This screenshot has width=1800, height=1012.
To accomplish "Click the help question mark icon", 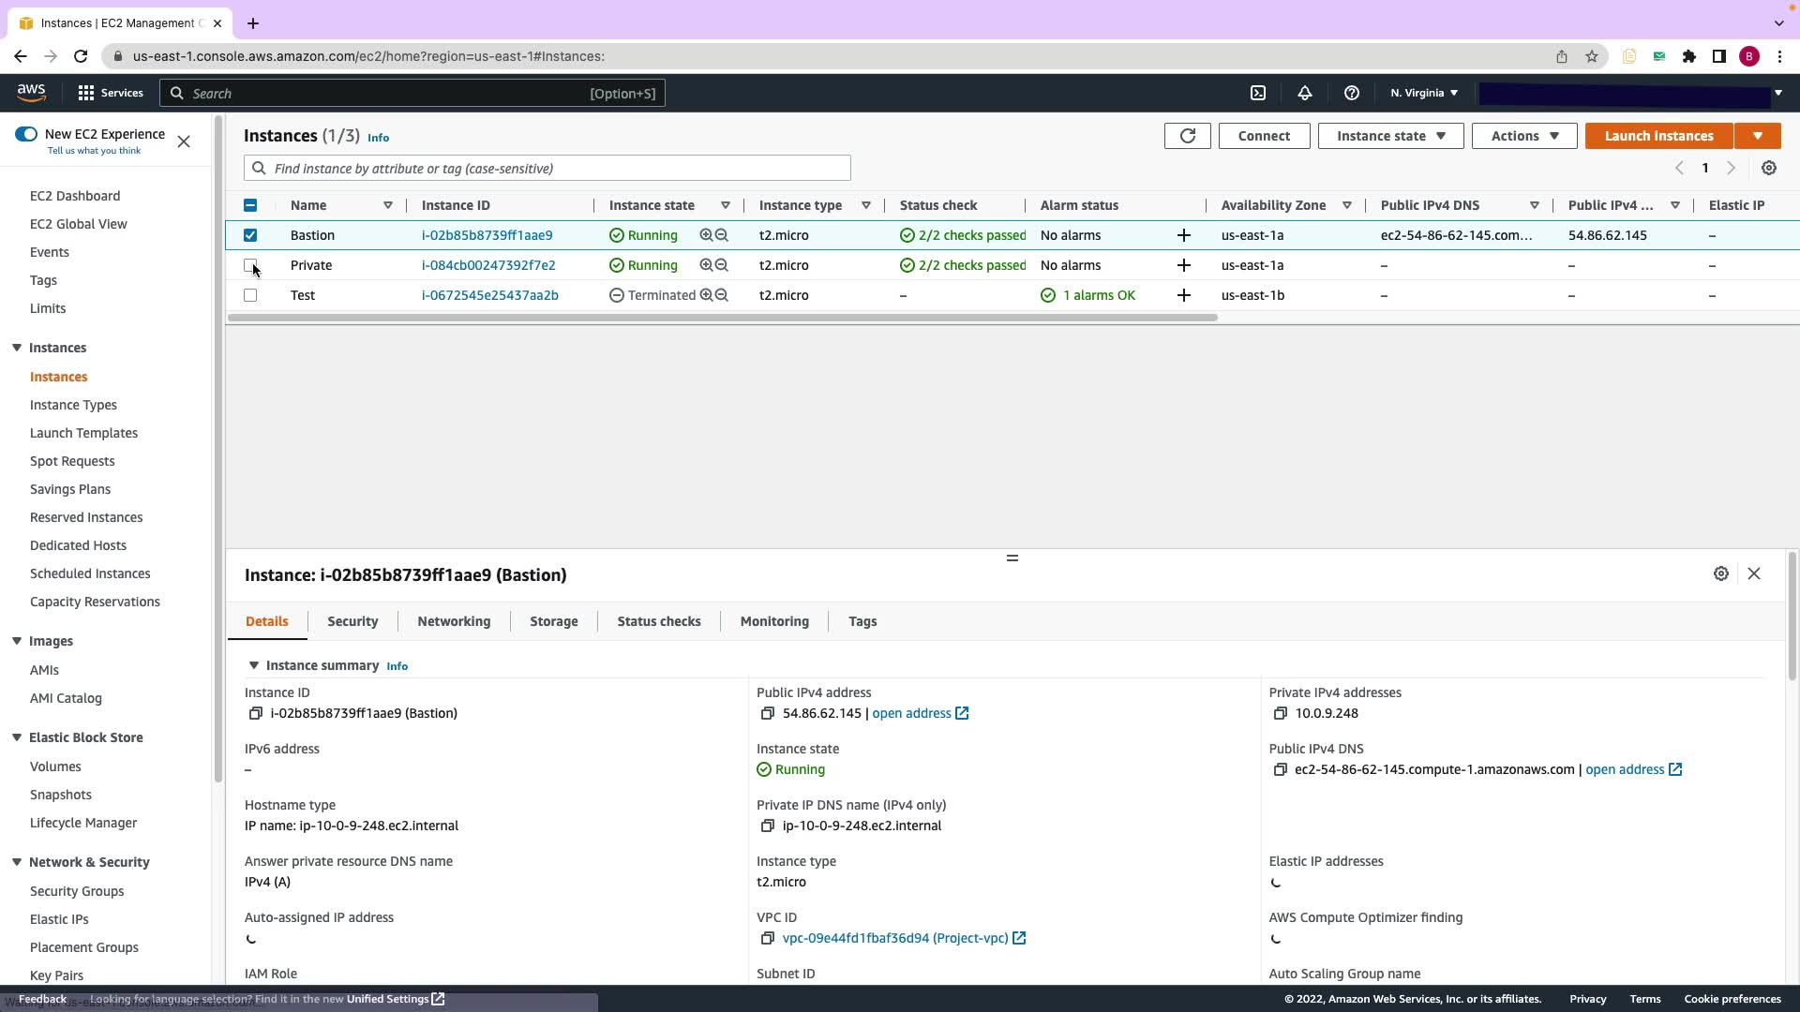I will pos(1351,93).
